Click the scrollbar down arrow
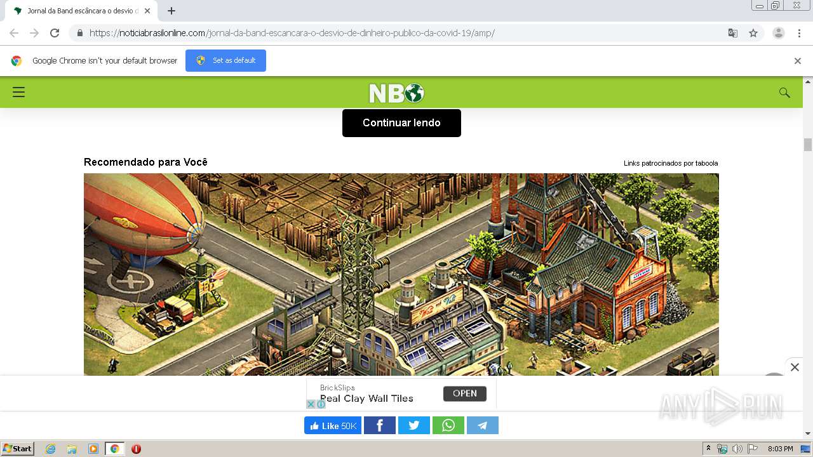Viewport: 813px width, 457px height. [x=808, y=434]
